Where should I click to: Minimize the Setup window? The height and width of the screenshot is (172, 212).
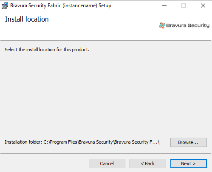164,6
